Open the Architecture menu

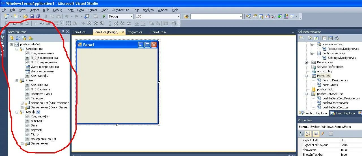point(120,10)
